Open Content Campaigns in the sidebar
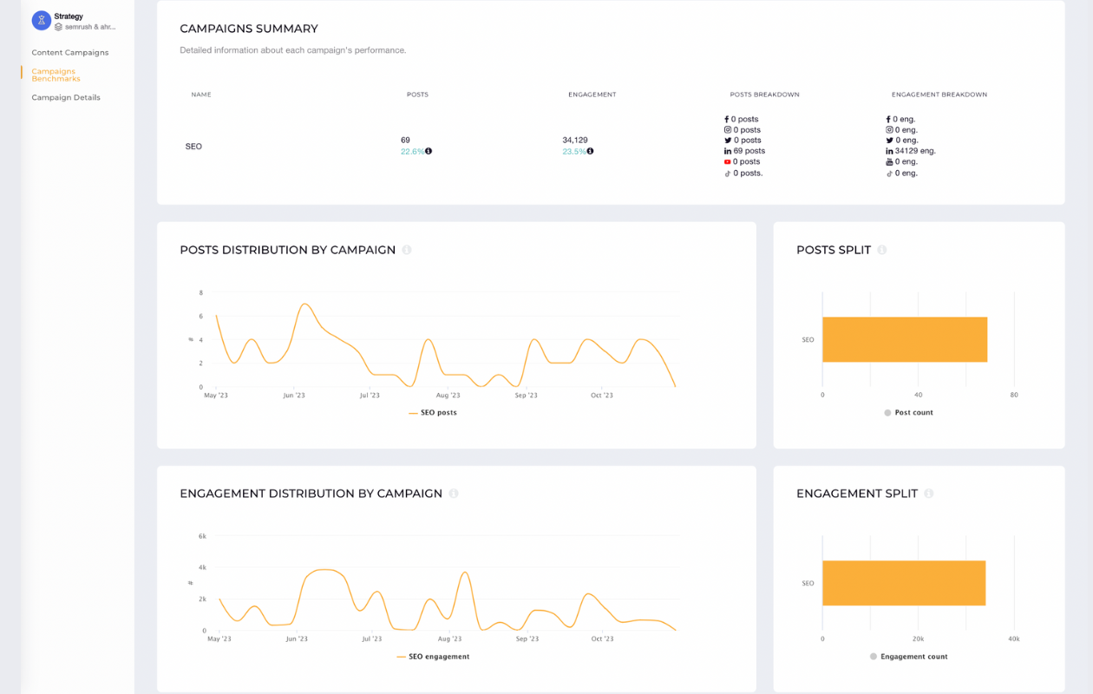This screenshot has width=1093, height=694. pyautogui.click(x=70, y=53)
